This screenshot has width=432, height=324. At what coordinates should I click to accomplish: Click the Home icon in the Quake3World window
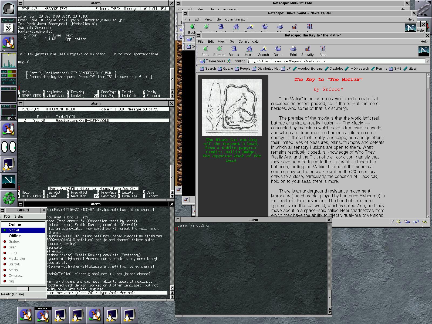click(236, 27)
